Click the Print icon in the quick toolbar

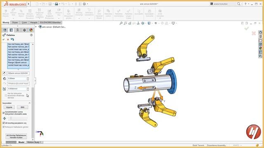click(57, 4)
